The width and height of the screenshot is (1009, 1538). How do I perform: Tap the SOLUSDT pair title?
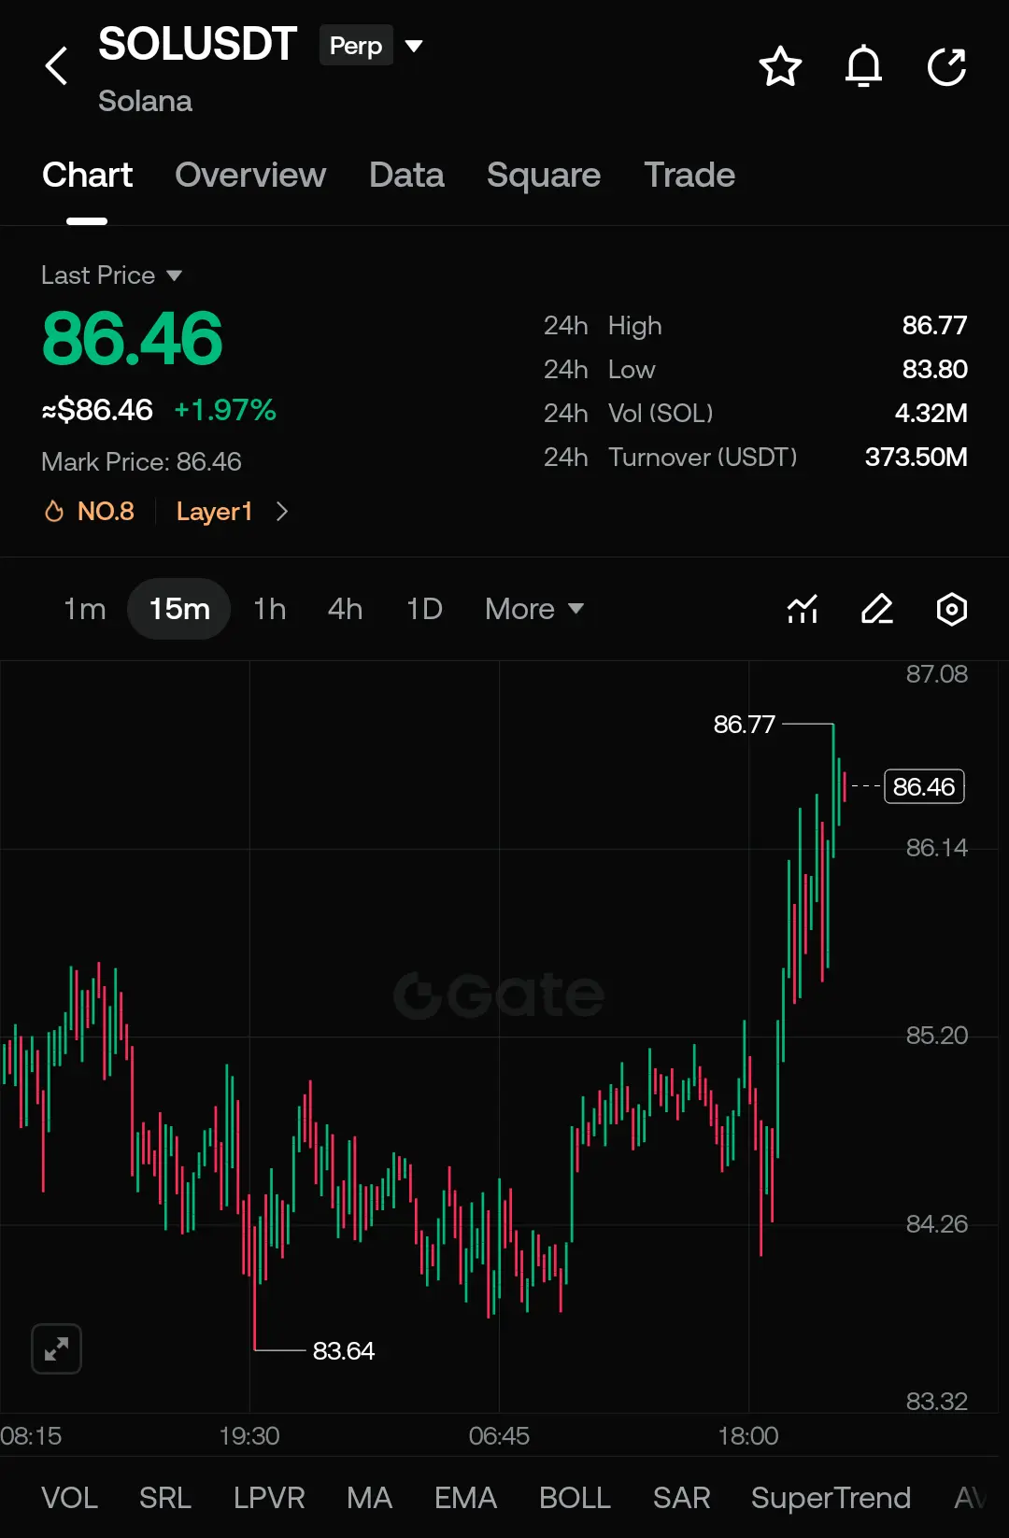pos(197,44)
